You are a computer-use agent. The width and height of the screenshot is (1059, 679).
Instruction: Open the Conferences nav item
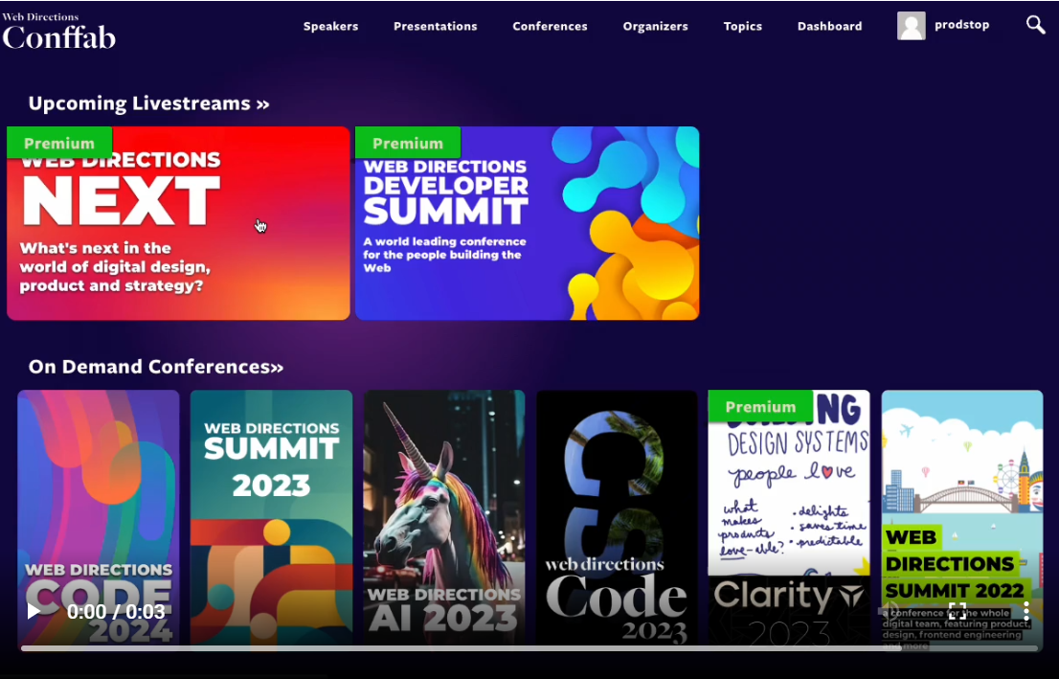[x=550, y=27]
